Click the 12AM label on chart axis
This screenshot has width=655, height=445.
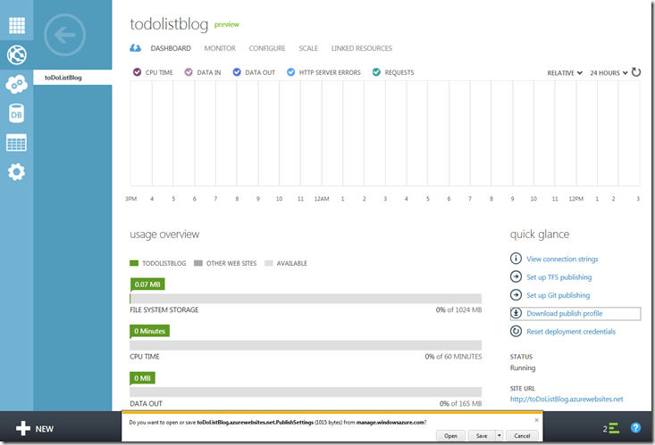click(x=322, y=199)
